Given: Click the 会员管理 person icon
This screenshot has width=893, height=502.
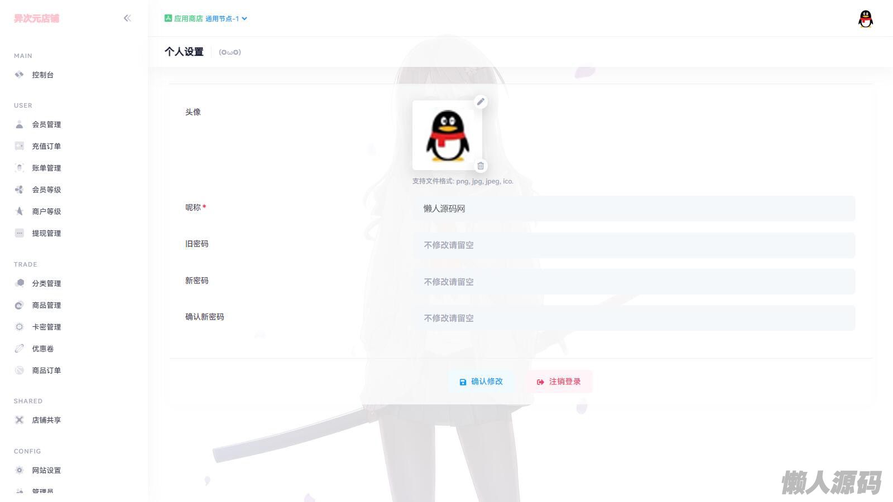Looking at the screenshot, I should pos(20,124).
